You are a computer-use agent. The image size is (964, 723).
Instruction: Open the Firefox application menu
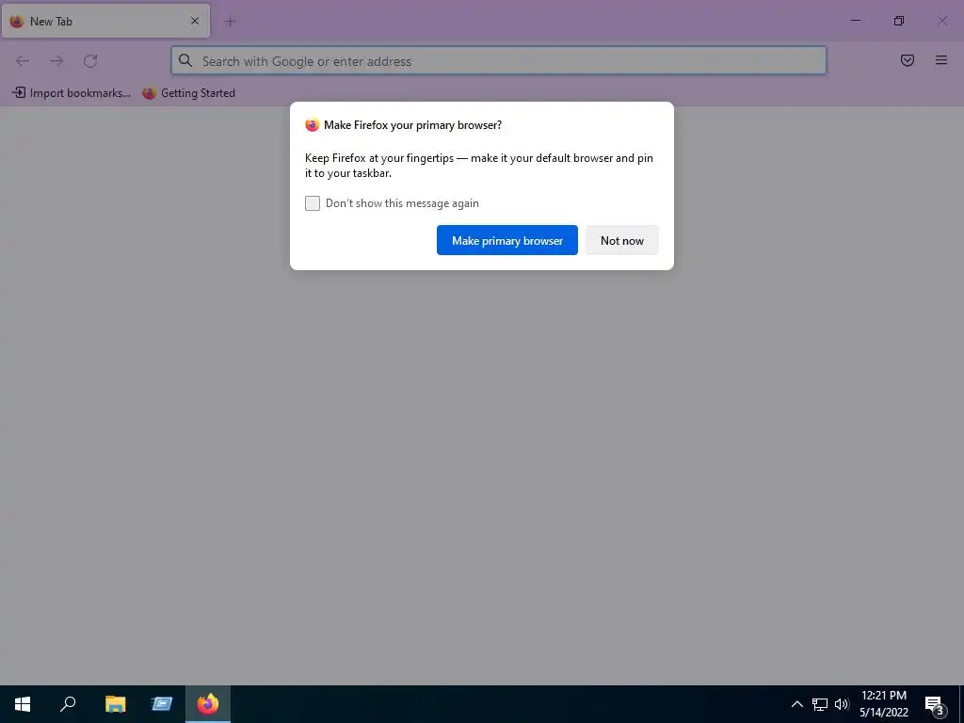(x=941, y=60)
